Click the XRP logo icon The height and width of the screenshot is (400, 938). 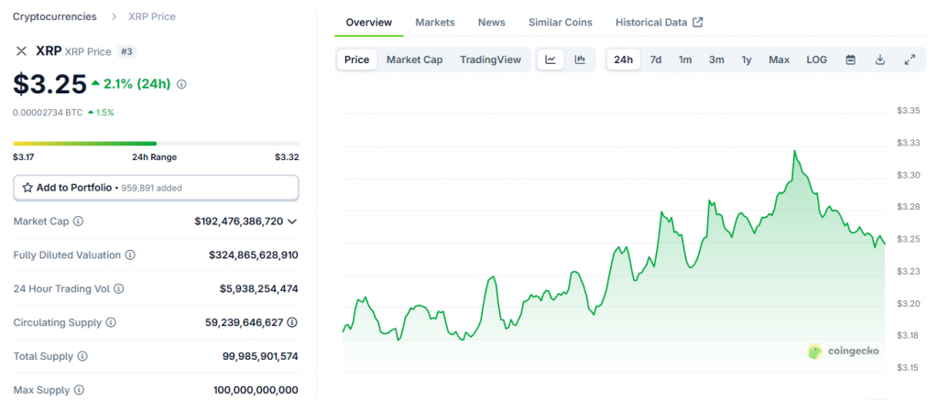tap(22, 51)
